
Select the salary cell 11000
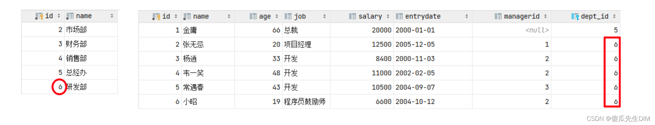coord(362,73)
